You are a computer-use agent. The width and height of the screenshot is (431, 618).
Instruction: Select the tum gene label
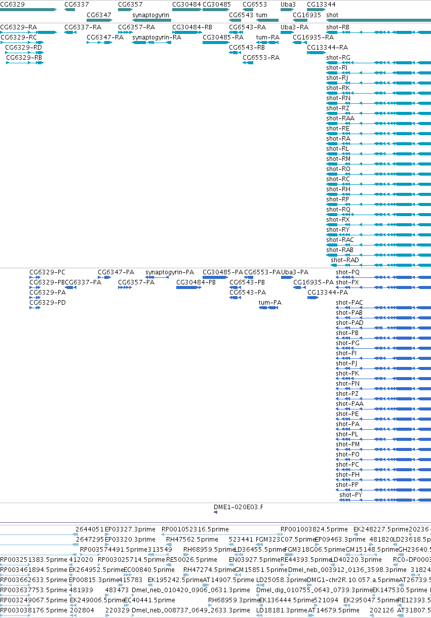262,15
